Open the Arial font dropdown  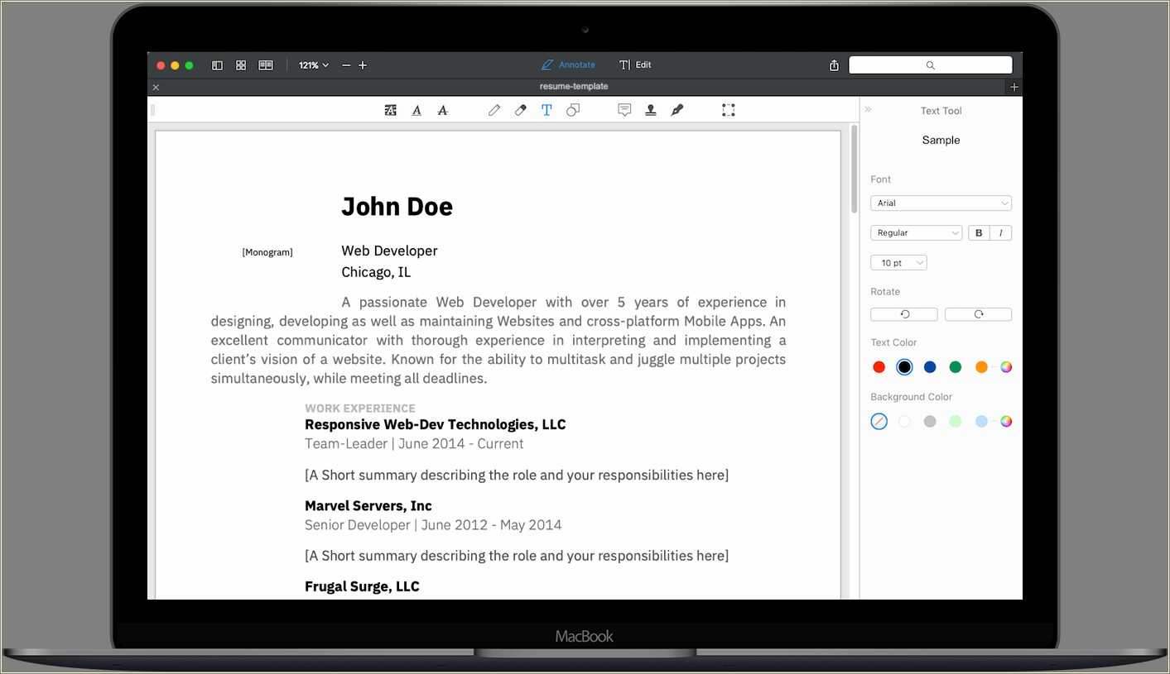[x=941, y=203]
